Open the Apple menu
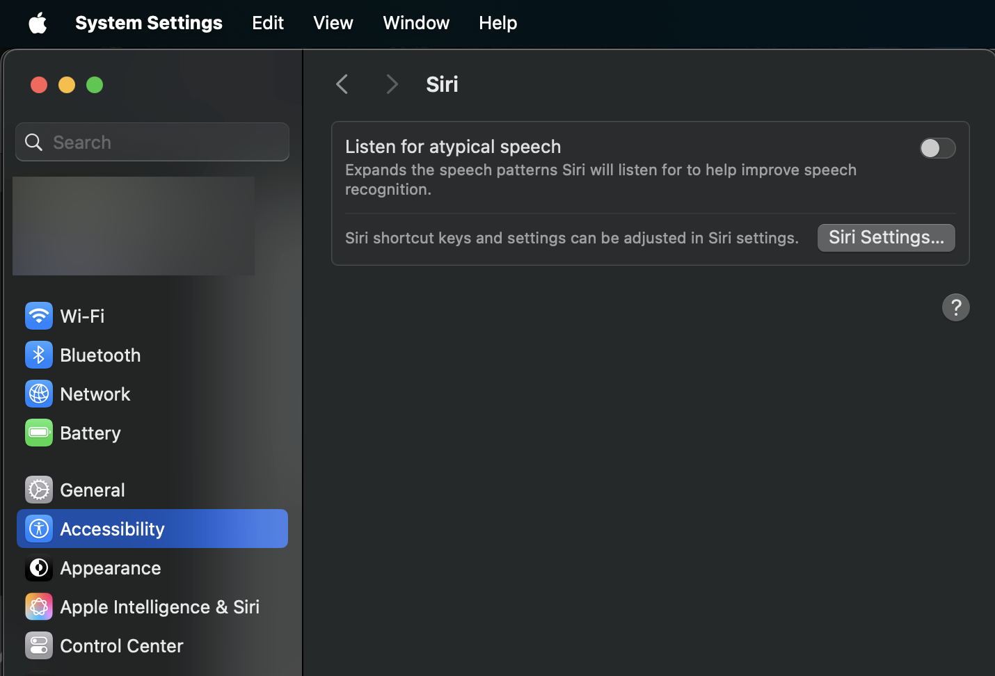This screenshot has width=995, height=676. click(x=38, y=23)
